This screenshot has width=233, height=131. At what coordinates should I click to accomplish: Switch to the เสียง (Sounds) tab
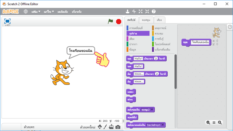[x=159, y=20]
